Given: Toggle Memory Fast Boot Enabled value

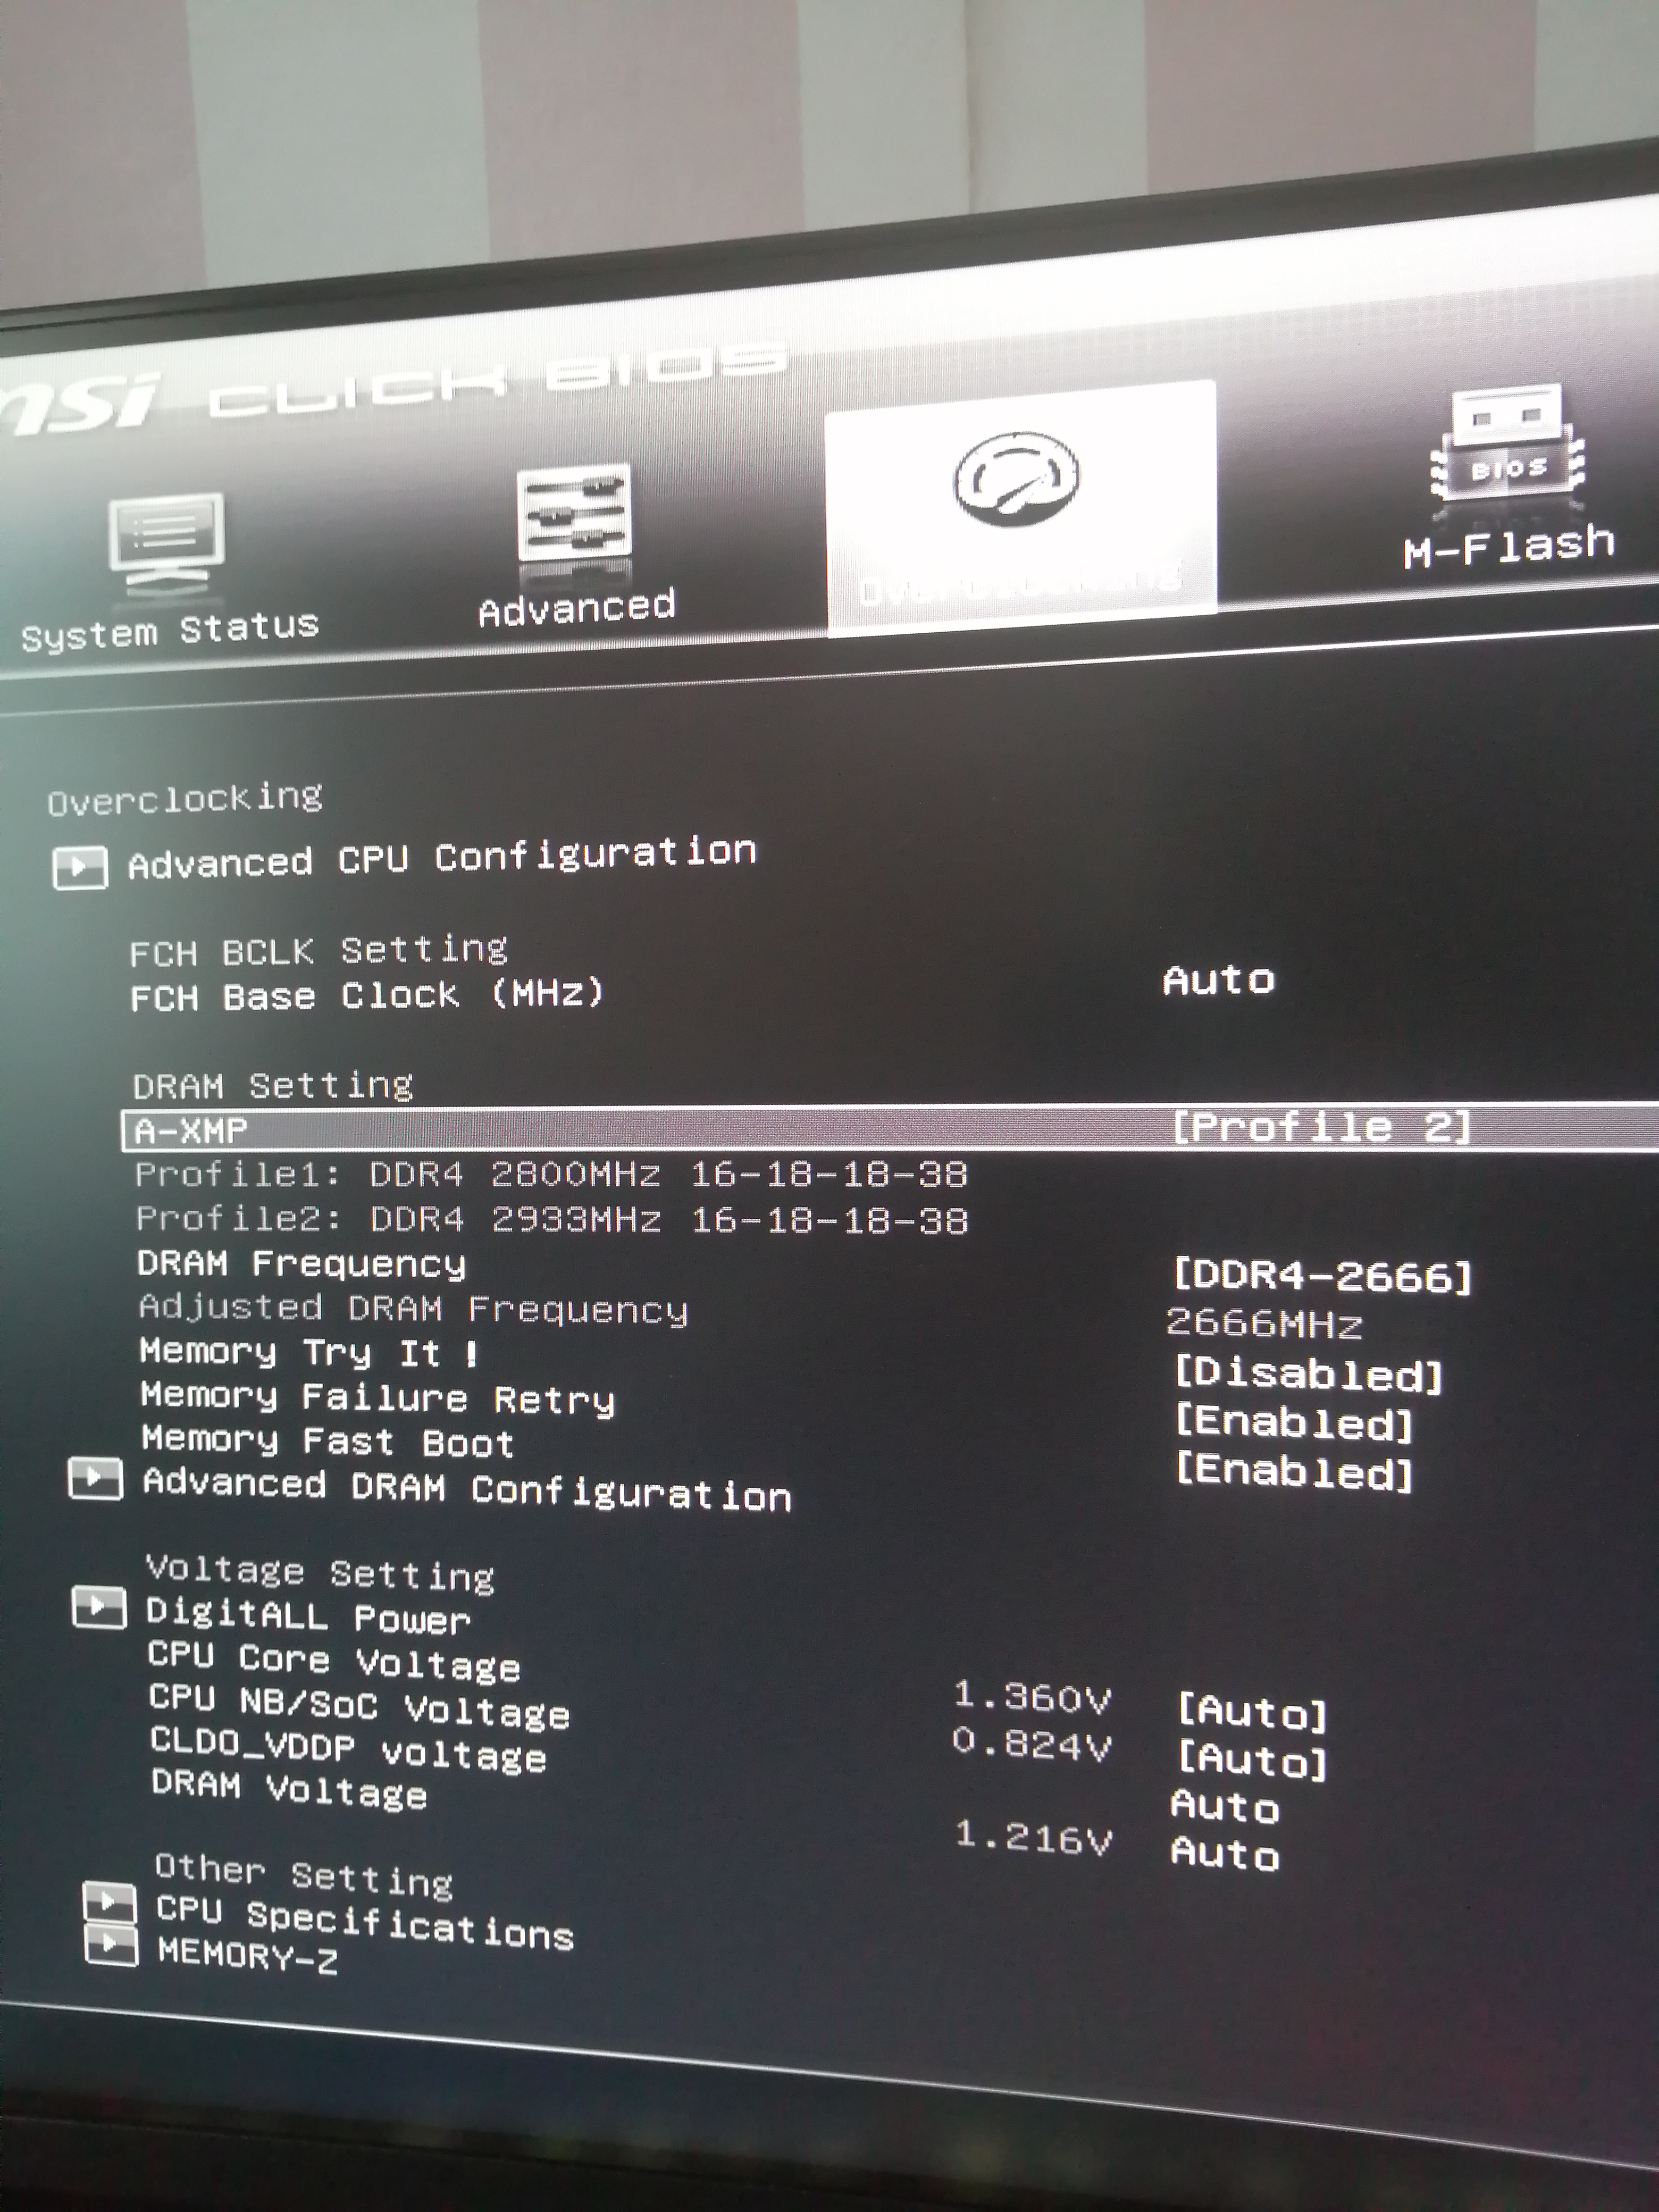Looking at the screenshot, I should click(1294, 1472).
